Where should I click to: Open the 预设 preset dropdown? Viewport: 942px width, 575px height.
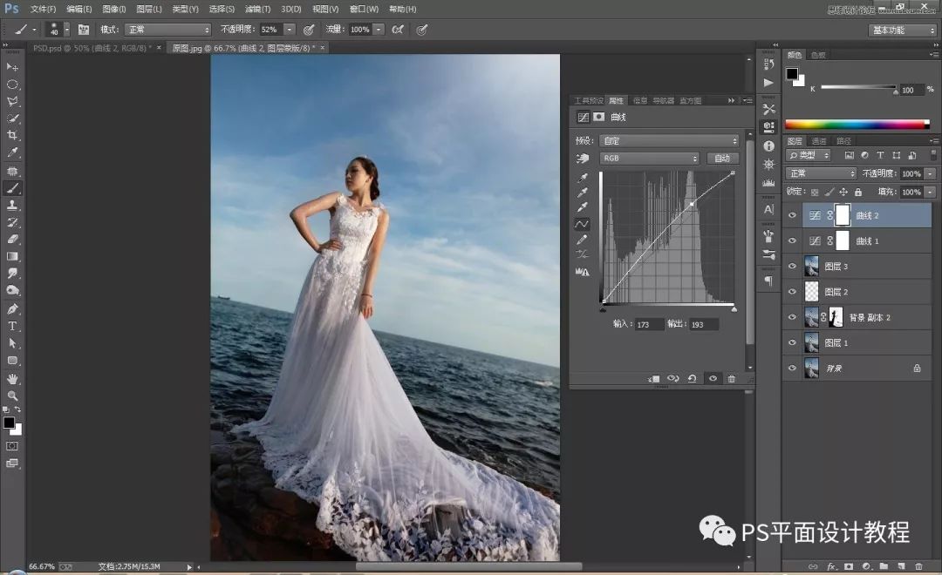click(669, 140)
